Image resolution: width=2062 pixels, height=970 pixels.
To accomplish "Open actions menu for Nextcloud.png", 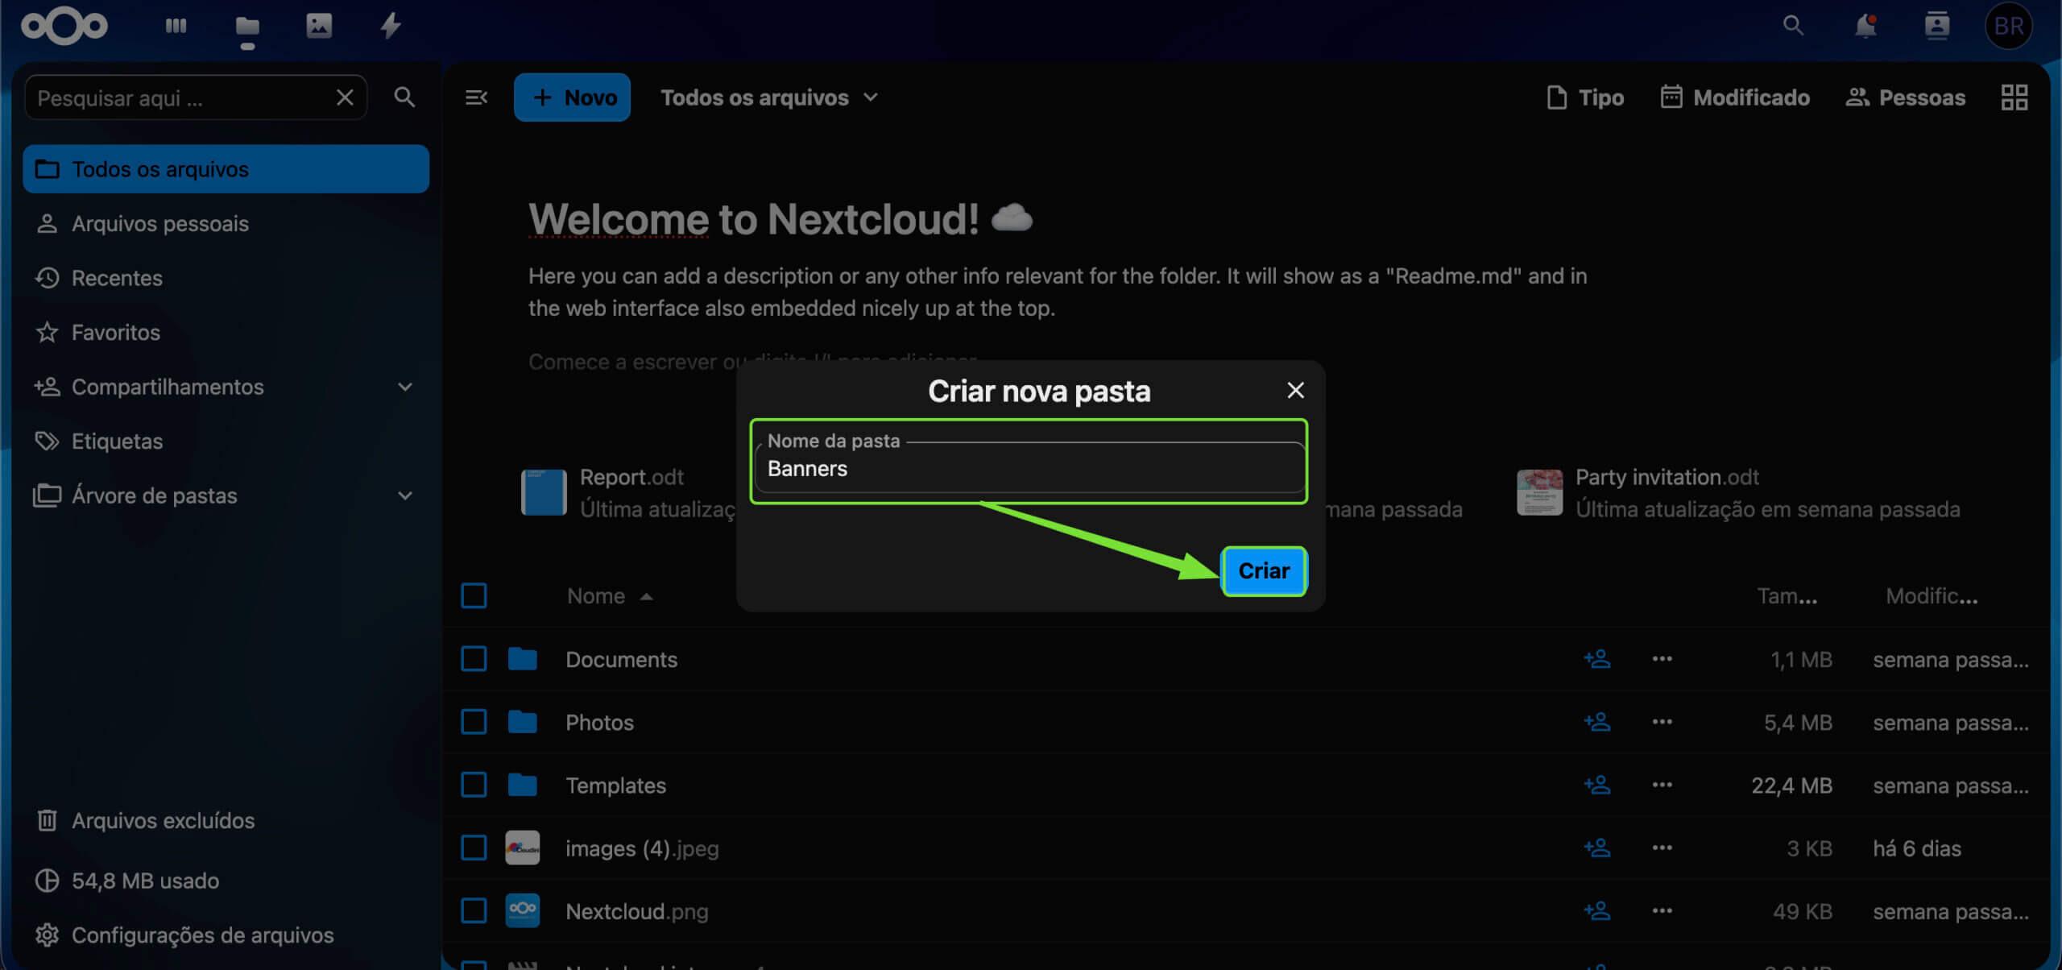I will coord(1662,910).
